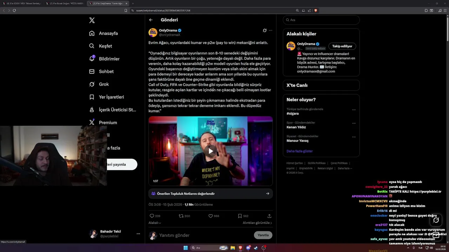Click the Anasayfa house icon
This screenshot has height=252, width=449.
click(92, 33)
